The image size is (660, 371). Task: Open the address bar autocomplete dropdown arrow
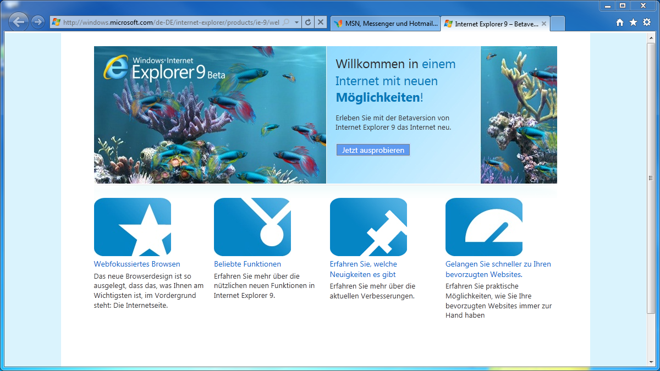(297, 23)
